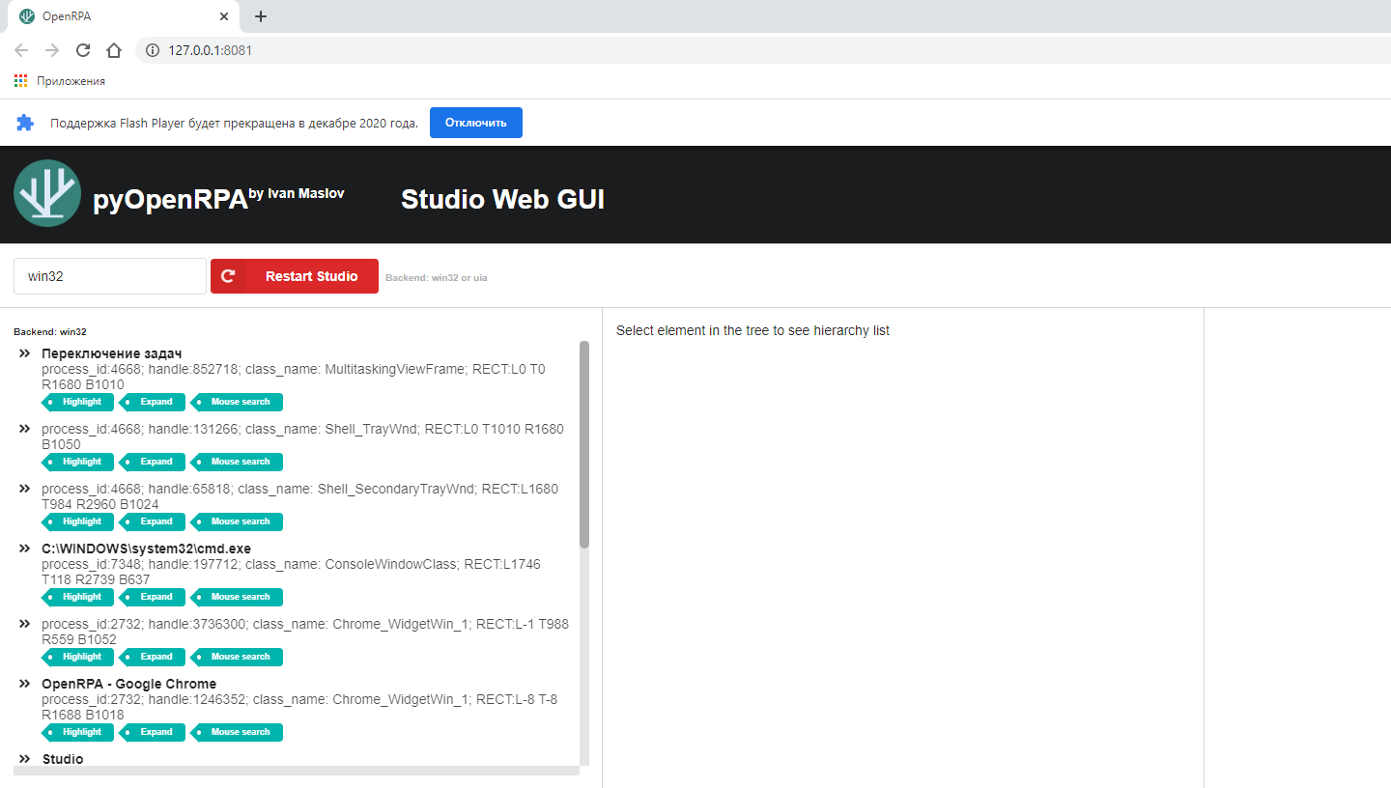This screenshot has width=1391, height=788.
Task: Click the Restart Studio button
Action: tap(295, 276)
